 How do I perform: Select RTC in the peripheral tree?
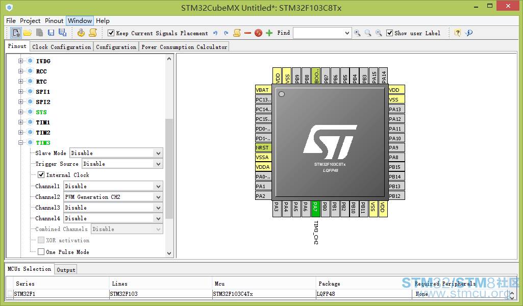pos(41,81)
